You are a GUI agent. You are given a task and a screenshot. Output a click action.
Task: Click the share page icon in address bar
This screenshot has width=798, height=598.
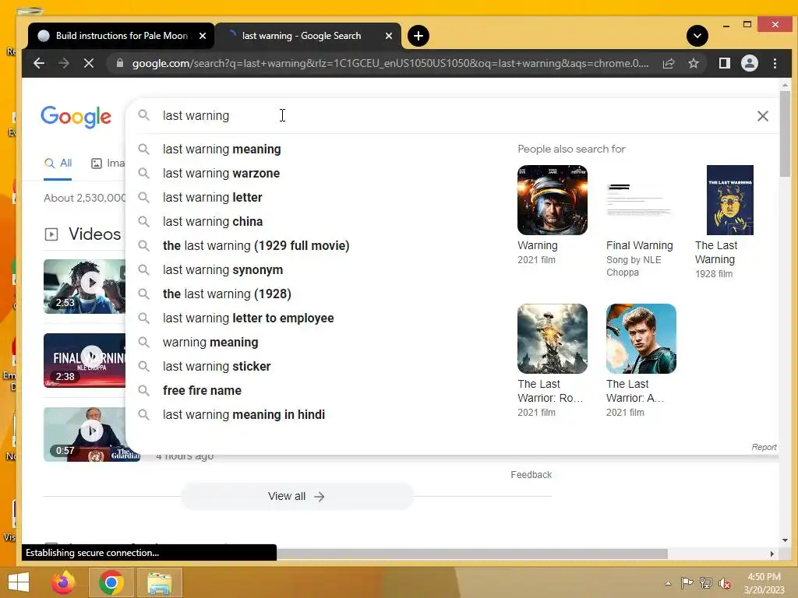point(668,63)
